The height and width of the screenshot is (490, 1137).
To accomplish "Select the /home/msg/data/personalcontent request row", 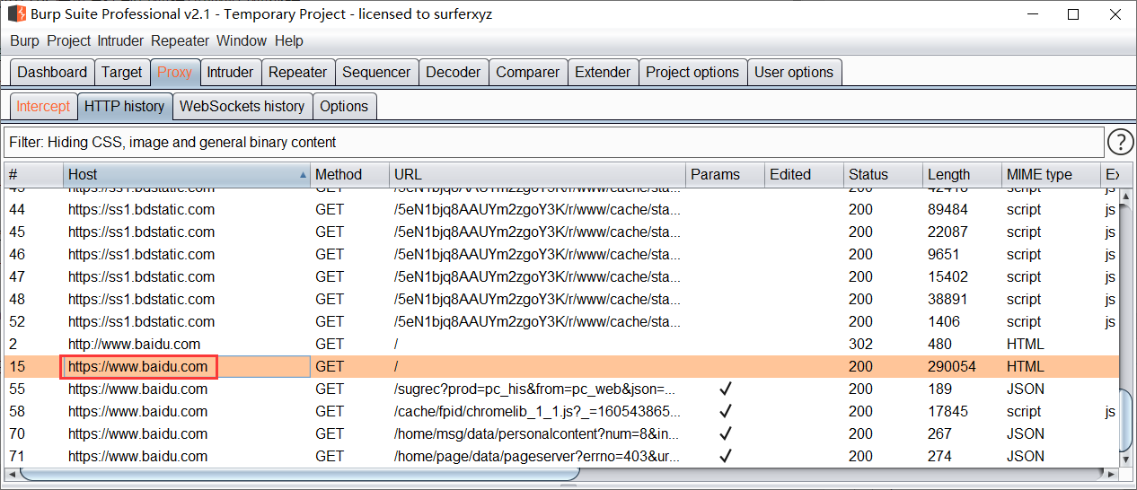I will click(x=561, y=433).
